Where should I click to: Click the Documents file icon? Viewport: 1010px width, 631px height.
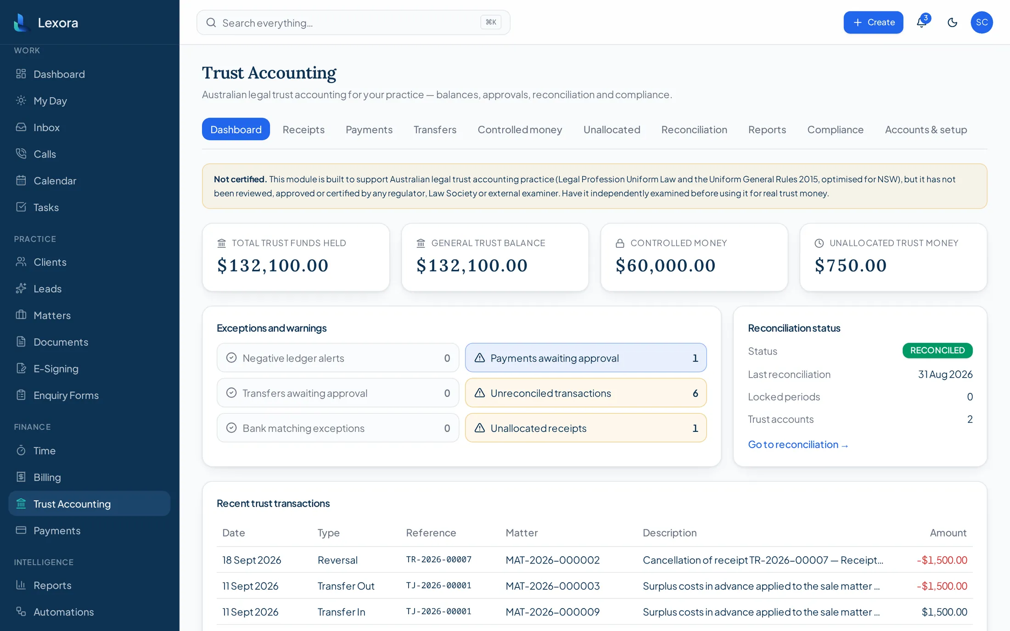point(21,341)
